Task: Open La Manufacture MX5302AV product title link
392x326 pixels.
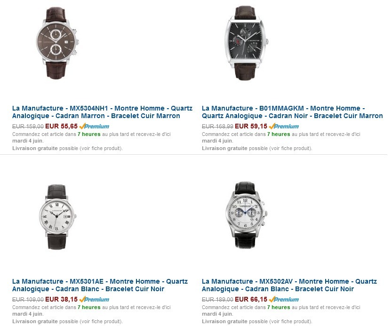Action: [289, 285]
